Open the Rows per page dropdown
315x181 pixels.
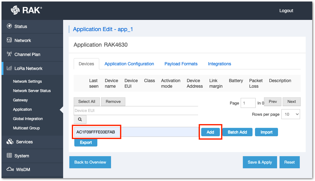coord(291,114)
